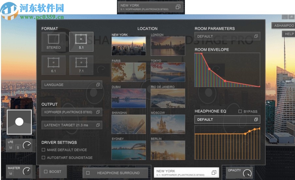Click the expand icon on output device dropdown
This screenshot has height=180, width=295.
click(98, 112)
